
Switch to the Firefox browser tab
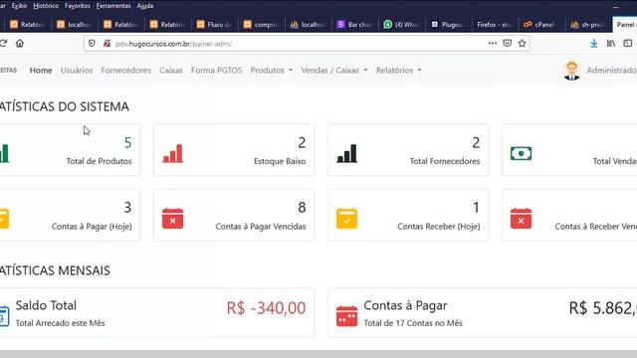pyautogui.click(x=495, y=25)
